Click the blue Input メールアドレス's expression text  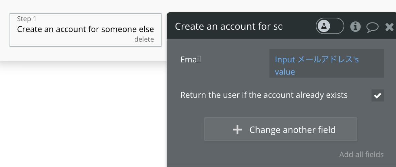point(317,60)
